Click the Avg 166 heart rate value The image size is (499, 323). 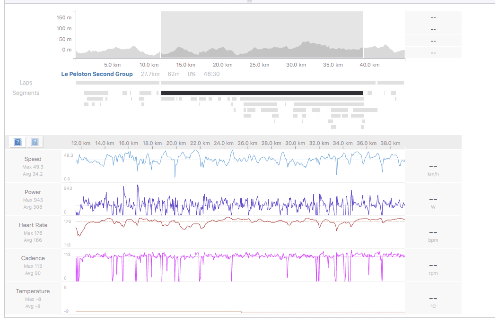pyautogui.click(x=33, y=240)
